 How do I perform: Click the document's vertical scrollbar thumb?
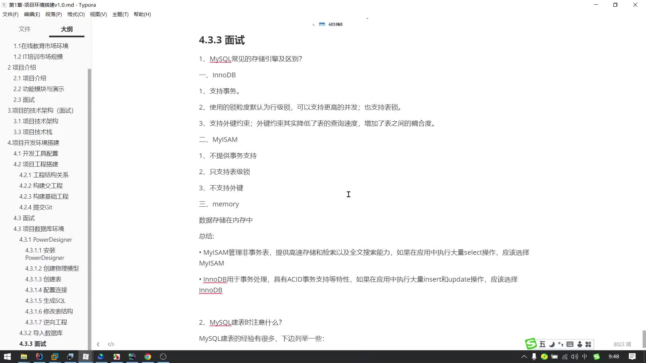(x=644, y=339)
